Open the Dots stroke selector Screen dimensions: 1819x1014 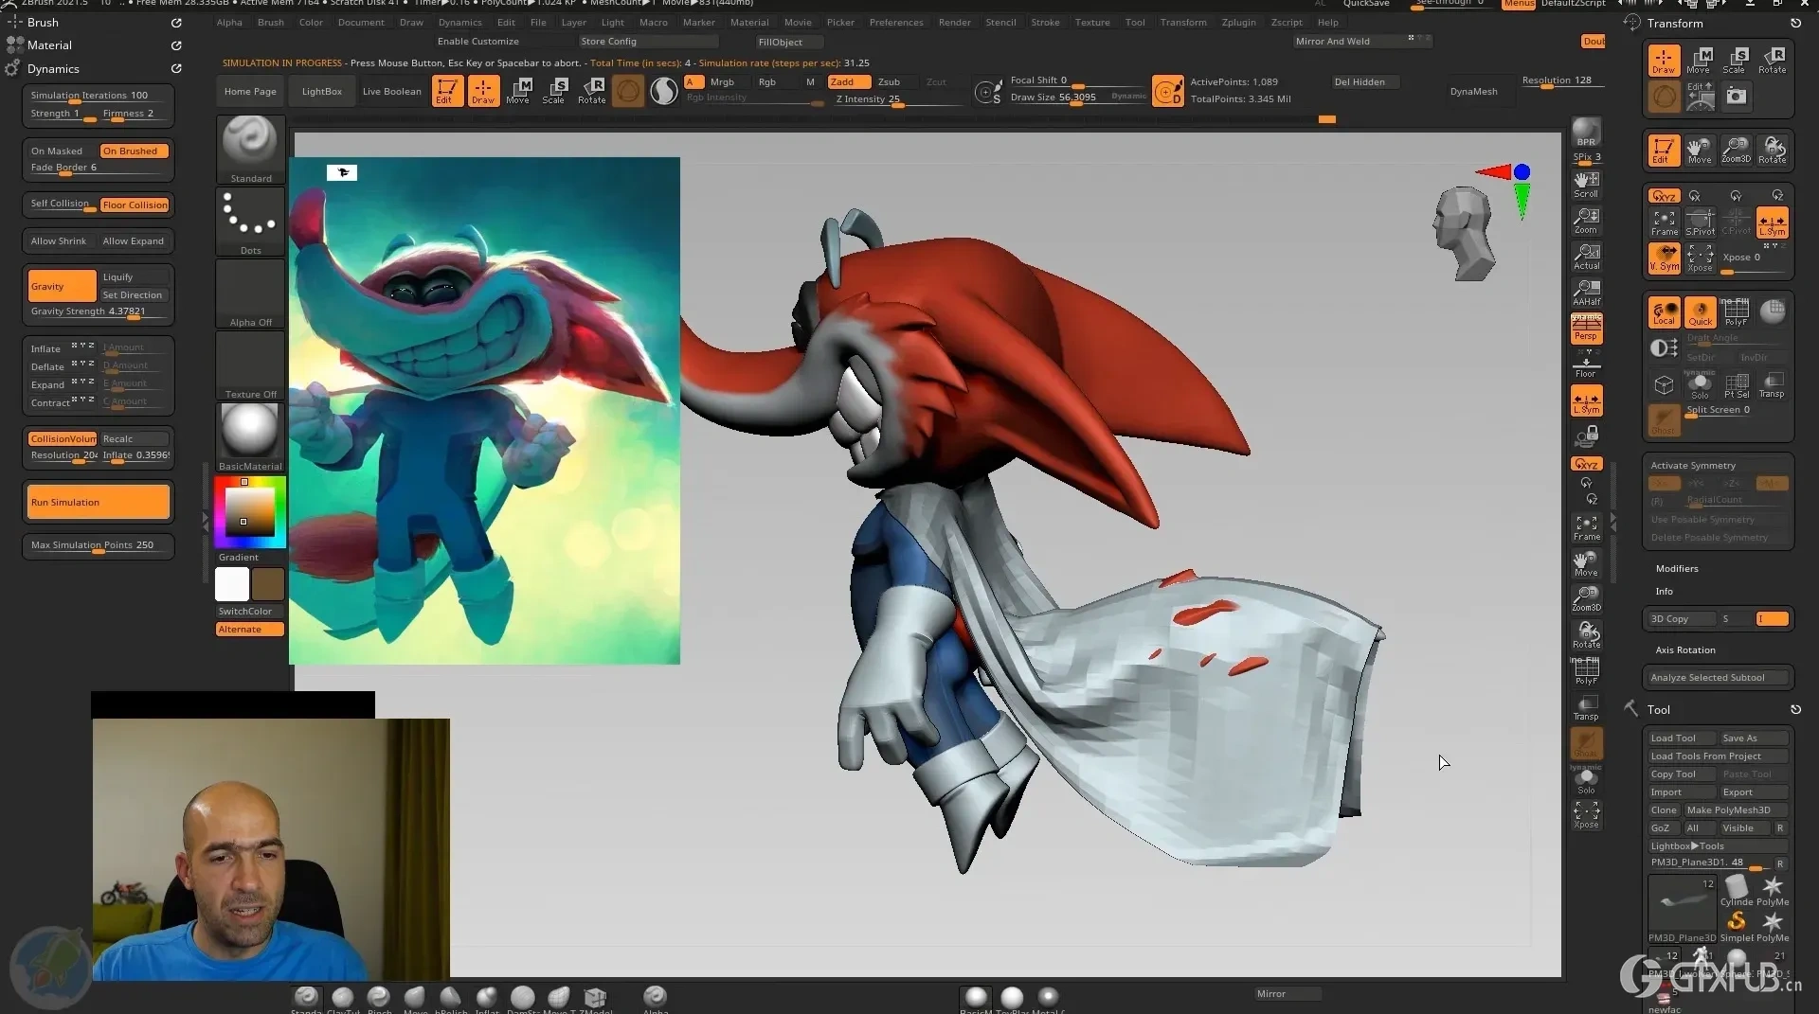click(250, 220)
